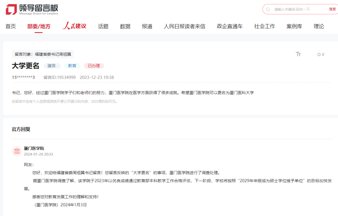
Task: Select the 建言 tag
Action: point(52,66)
